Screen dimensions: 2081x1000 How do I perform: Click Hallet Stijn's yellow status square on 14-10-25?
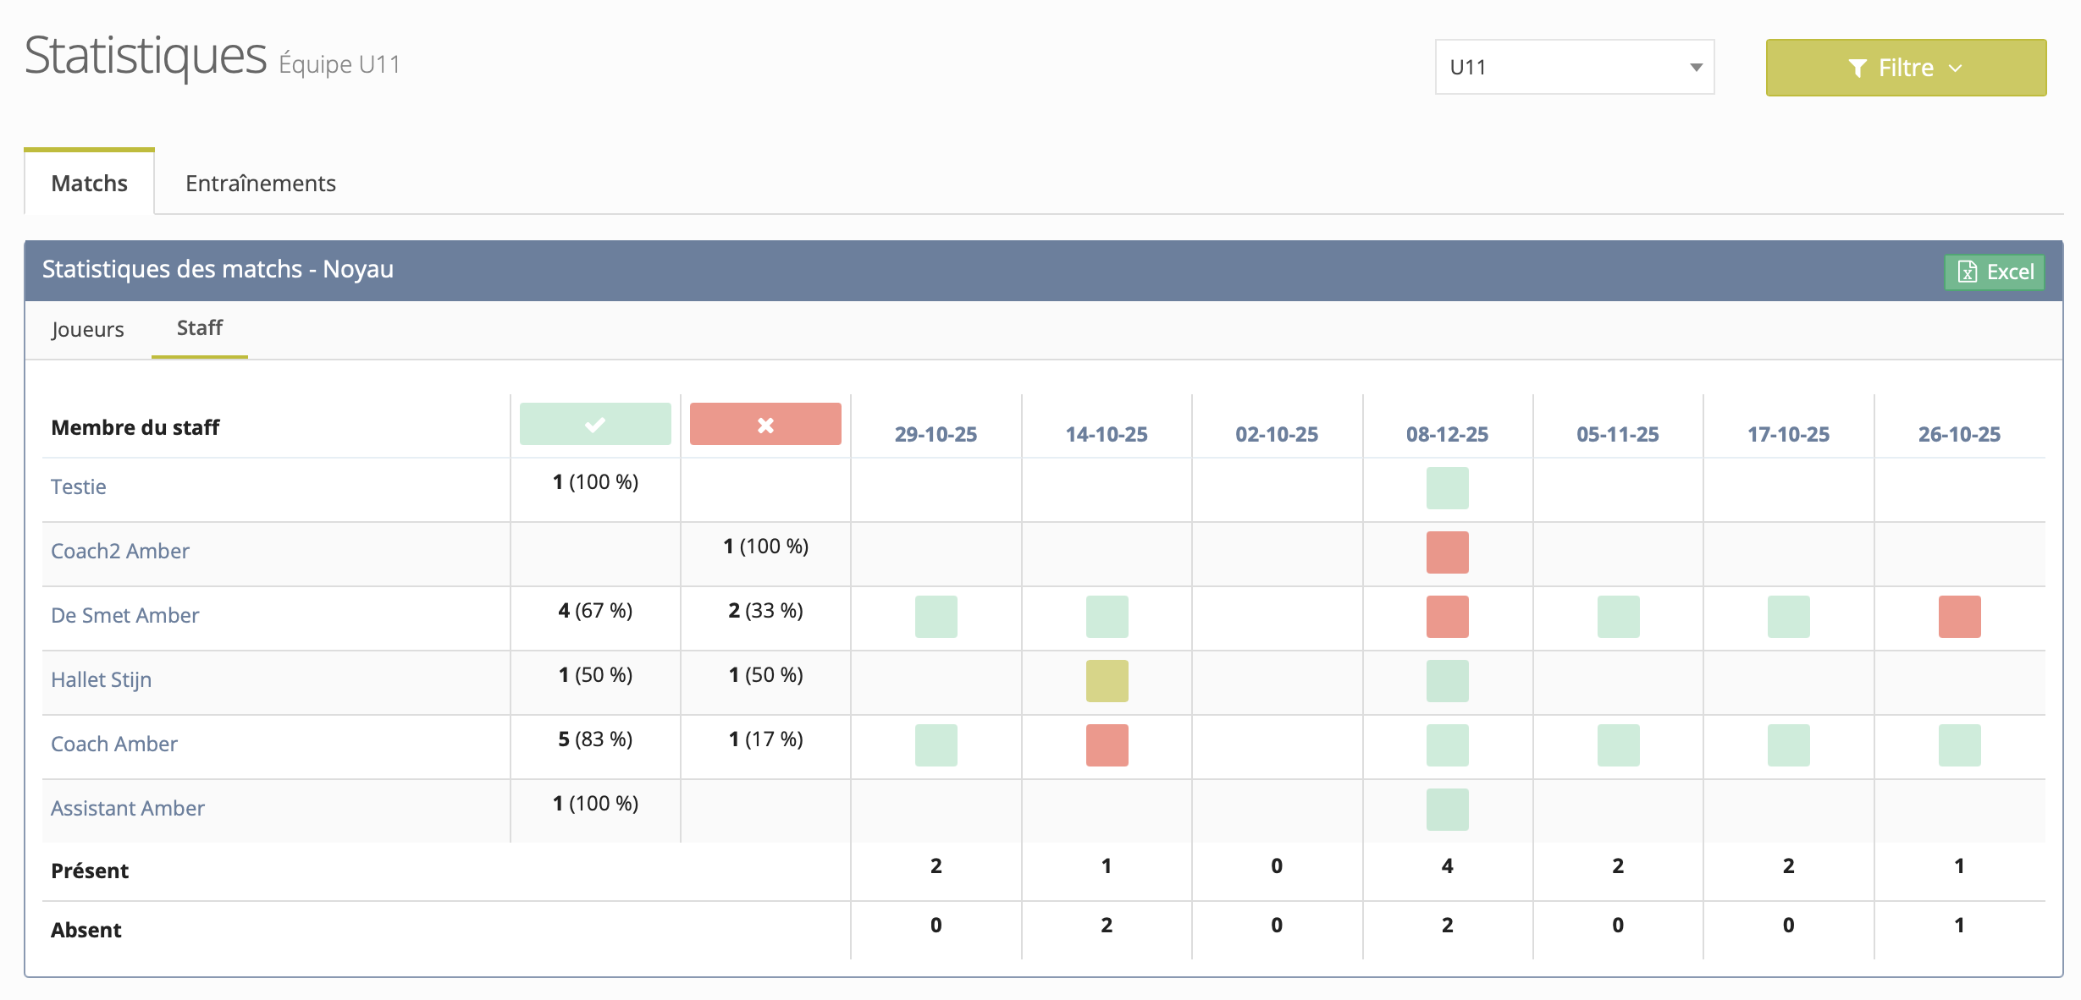[x=1107, y=681]
